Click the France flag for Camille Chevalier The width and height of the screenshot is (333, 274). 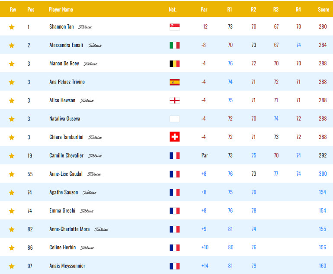coord(175,155)
